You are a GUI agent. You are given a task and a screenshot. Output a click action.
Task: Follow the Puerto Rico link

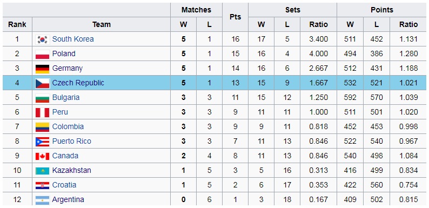tap(71, 141)
